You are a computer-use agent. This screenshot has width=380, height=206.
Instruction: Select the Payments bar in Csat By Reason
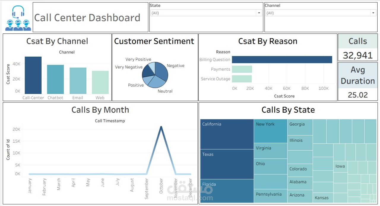[x=242, y=69]
